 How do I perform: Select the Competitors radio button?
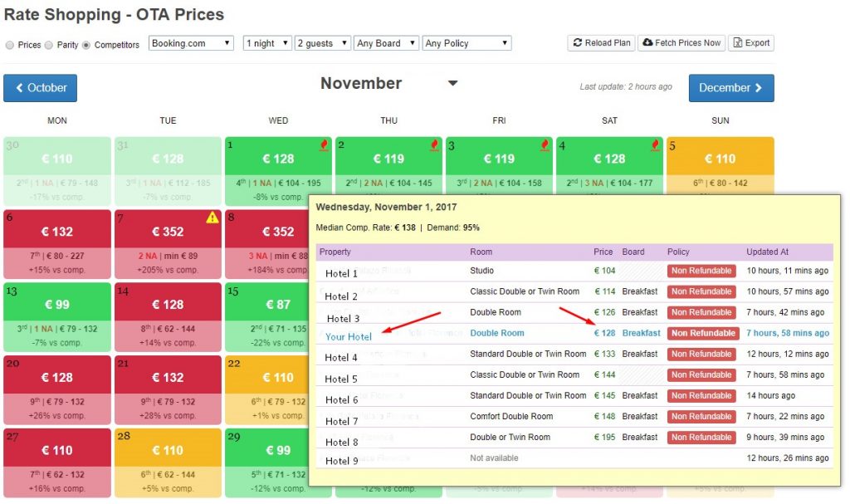pyautogui.click(x=86, y=45)
